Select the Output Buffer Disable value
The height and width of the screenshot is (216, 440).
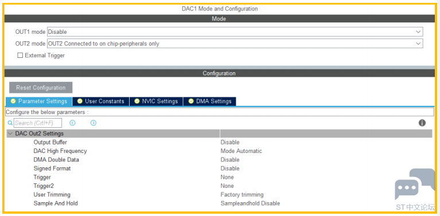(230, 142)
